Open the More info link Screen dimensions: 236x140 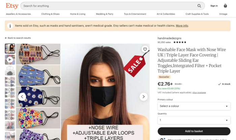[182, 26]
